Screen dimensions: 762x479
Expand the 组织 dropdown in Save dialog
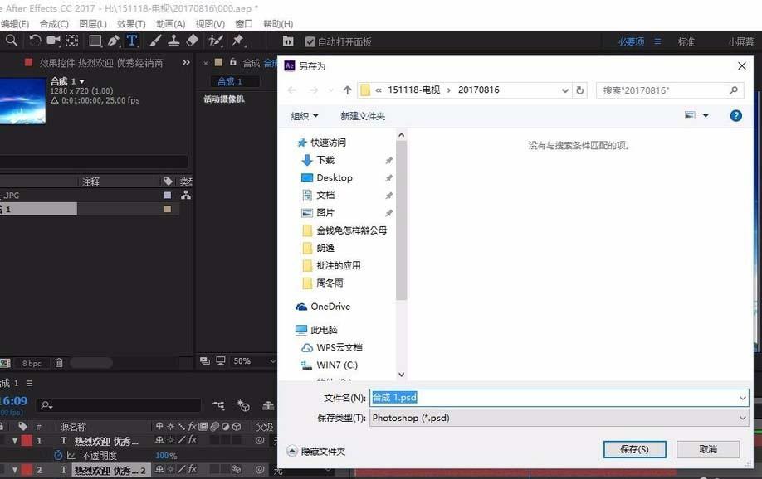tap(305, 115)
